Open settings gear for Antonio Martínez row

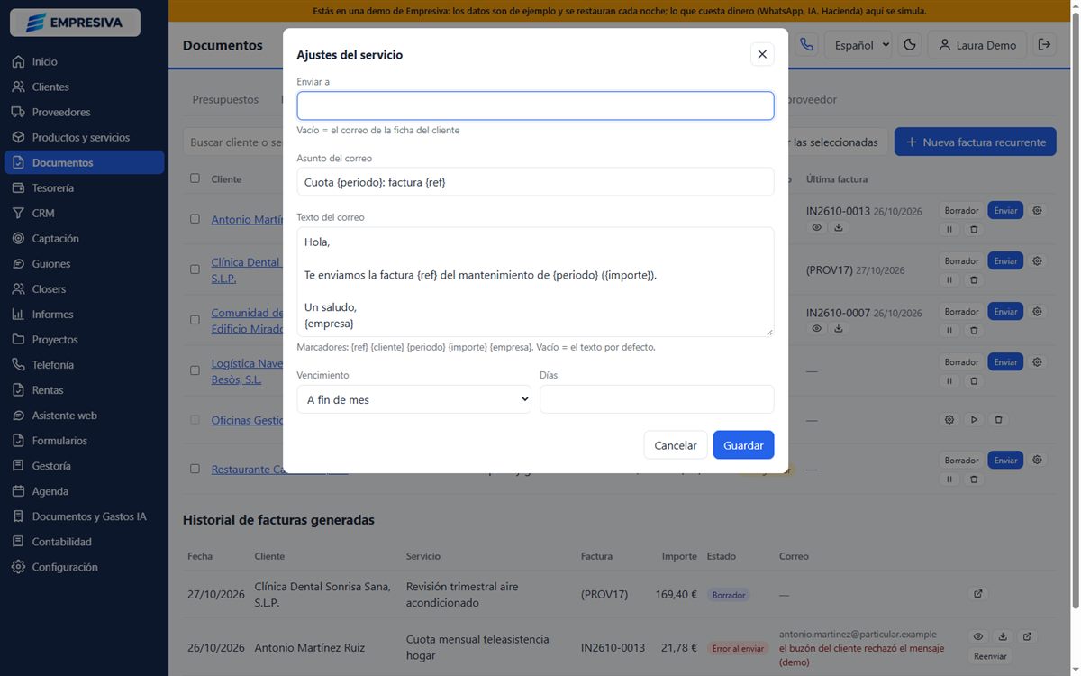click(1037, 210)
